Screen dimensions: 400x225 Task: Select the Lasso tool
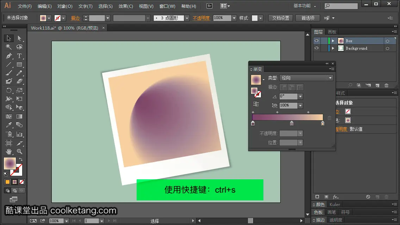19,47
